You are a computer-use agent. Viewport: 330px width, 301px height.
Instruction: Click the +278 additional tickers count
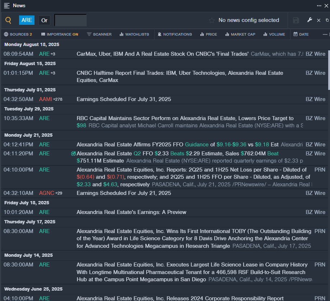pyautogui.click(x=58, y=99)
